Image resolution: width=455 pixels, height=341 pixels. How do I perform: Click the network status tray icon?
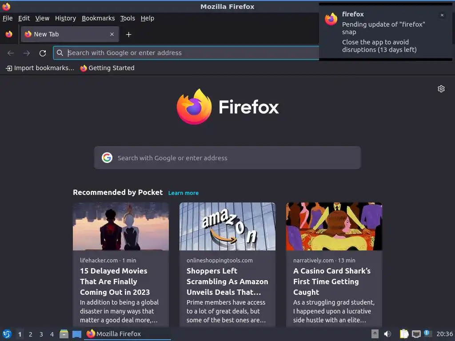coord(416,334)
